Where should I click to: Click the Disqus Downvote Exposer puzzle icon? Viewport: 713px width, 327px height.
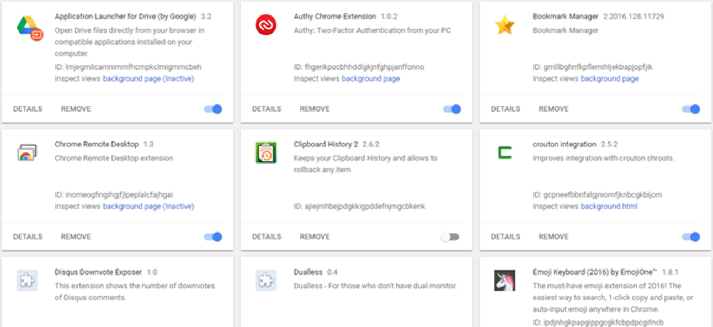(26, 280)
